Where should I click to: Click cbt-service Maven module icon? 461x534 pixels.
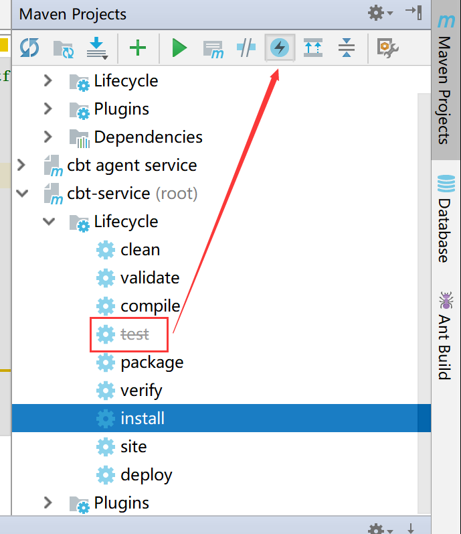pos(54,194)
